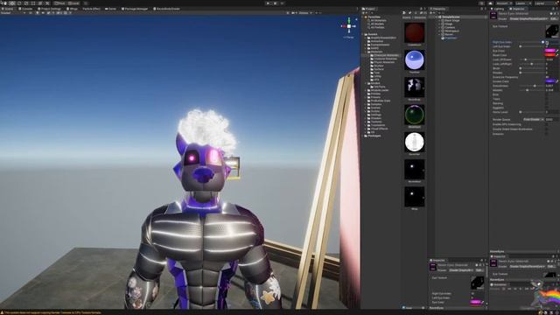
Task: Select the Rect transform tool
Action: point(33,3)
